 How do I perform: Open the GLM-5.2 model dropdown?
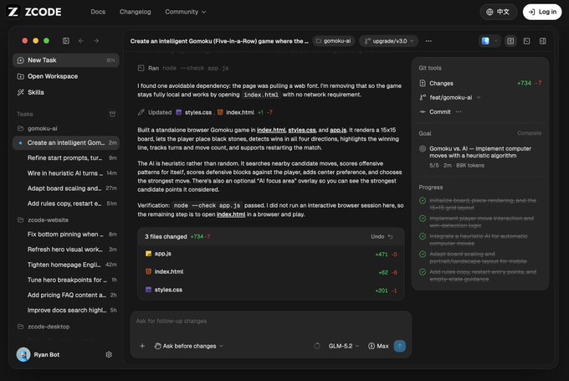[344, 346]
